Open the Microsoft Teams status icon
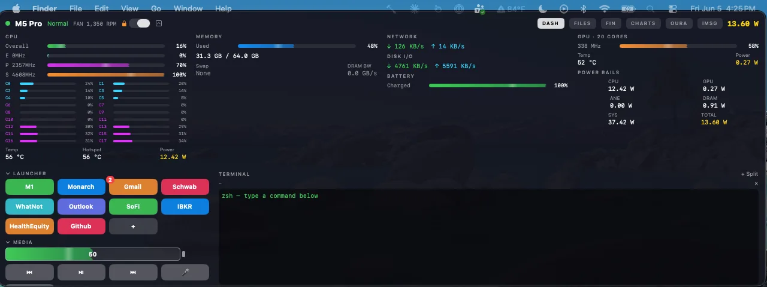Image resolution: width=767 pixels, height=287 pixels. [x=479, y=9]
